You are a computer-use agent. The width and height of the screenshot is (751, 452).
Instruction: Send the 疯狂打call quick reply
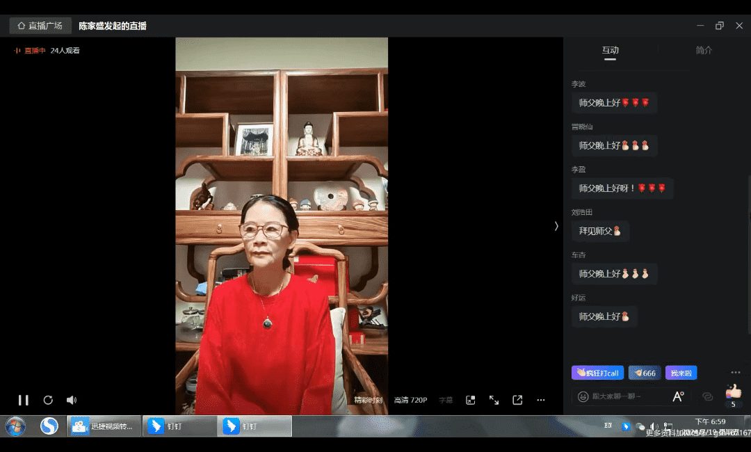pyautogui.click(x=597, y=373)
